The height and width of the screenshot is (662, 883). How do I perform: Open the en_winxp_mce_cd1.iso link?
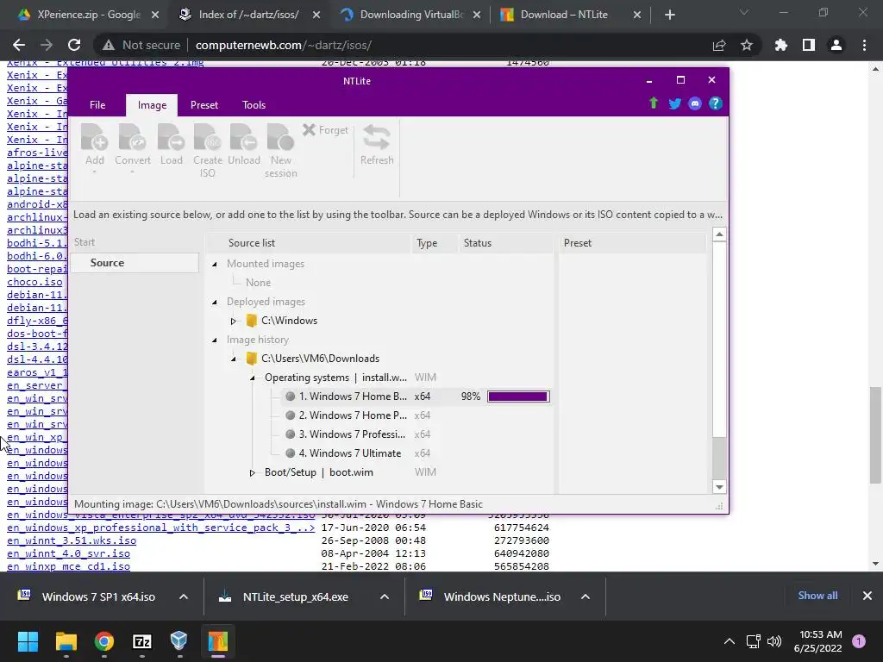68,566
